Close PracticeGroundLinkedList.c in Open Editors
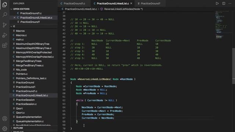 pyautogui.click(x=14, y=18)
